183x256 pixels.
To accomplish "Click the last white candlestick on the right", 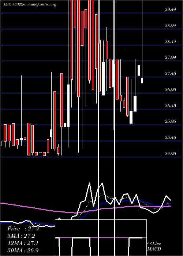I will (x=142, y=81).
